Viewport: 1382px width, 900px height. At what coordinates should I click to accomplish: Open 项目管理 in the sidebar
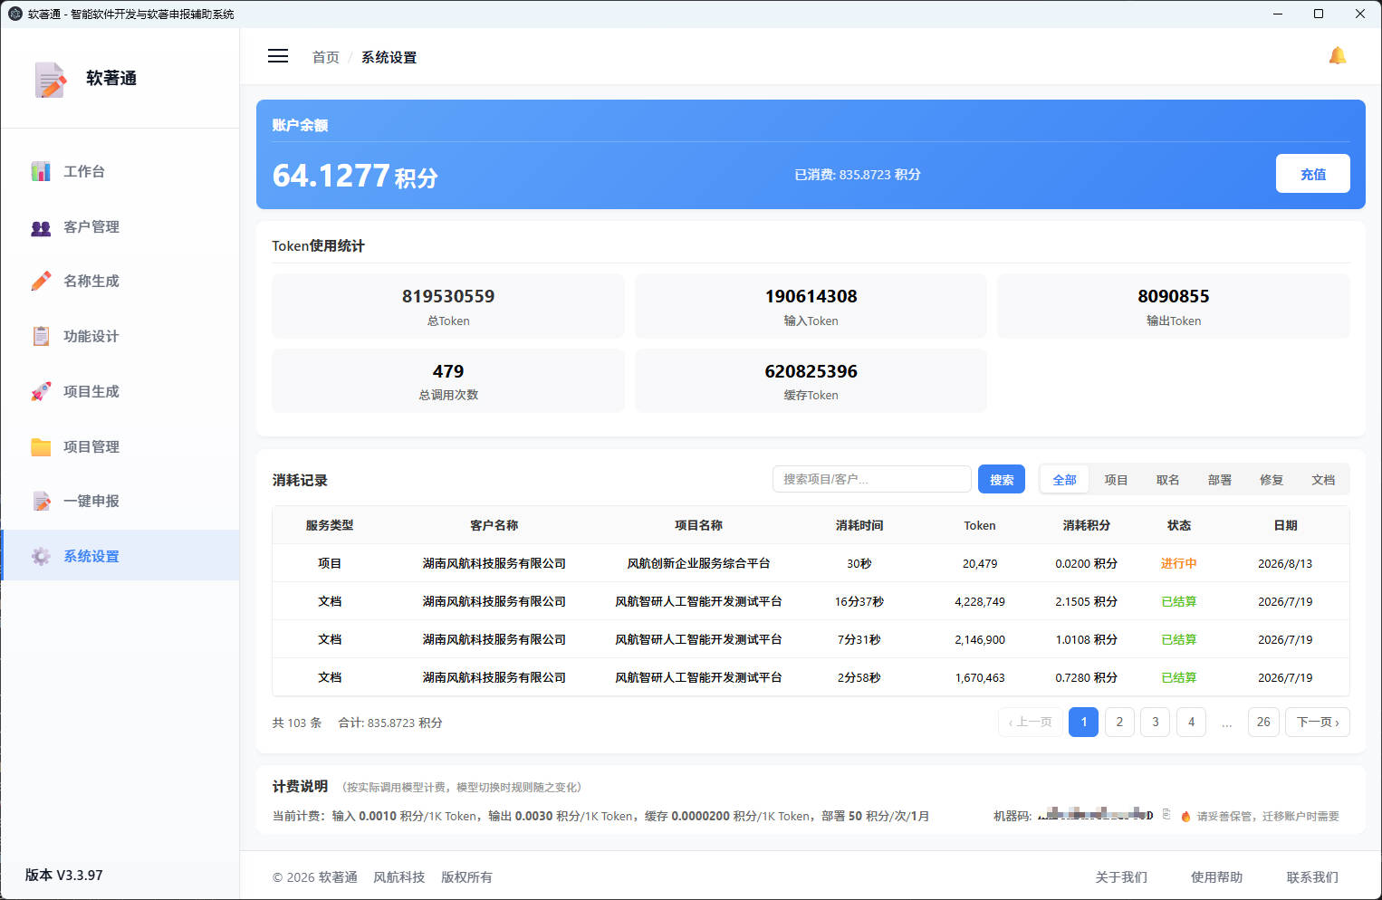coord(120,446)
